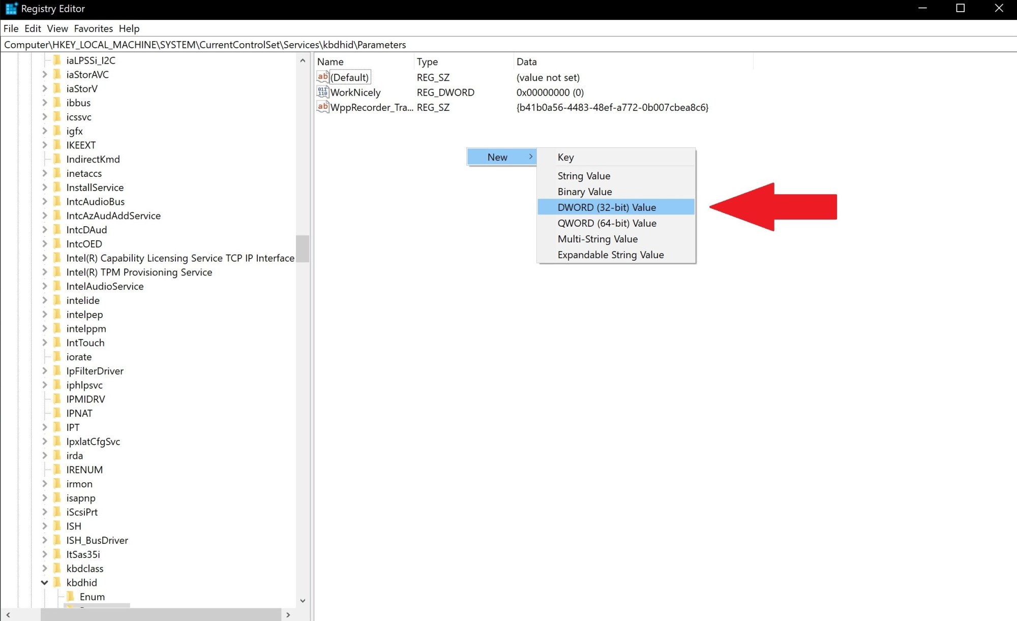
Task: Click the IPMIDRV folder icon
Action: pyautogui.click(x=57, y=399)
